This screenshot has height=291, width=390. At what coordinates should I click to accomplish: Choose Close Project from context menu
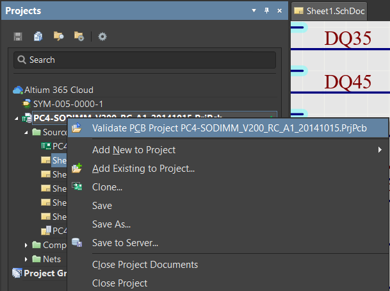pyautogui.click(x=228, y=283)
